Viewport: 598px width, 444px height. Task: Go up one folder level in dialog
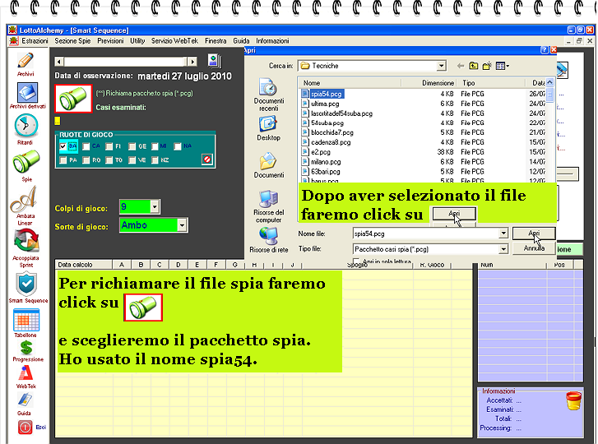(473, 66)
